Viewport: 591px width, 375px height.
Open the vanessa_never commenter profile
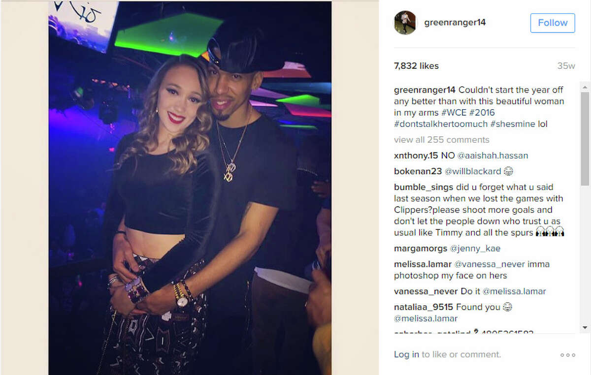(419, 291)
